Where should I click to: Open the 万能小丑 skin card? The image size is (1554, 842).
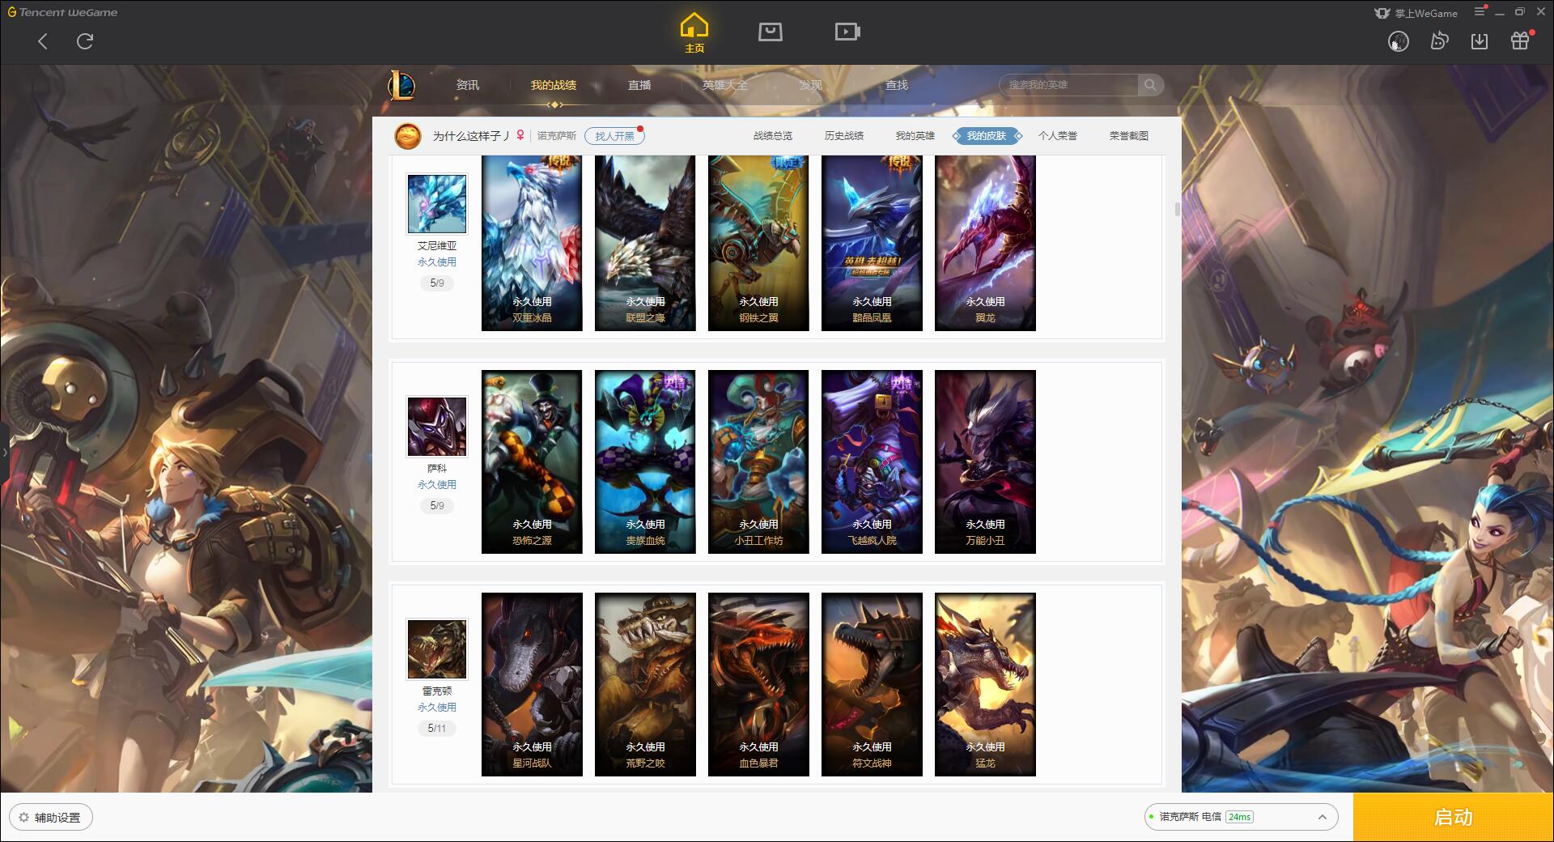coord(985,462)
